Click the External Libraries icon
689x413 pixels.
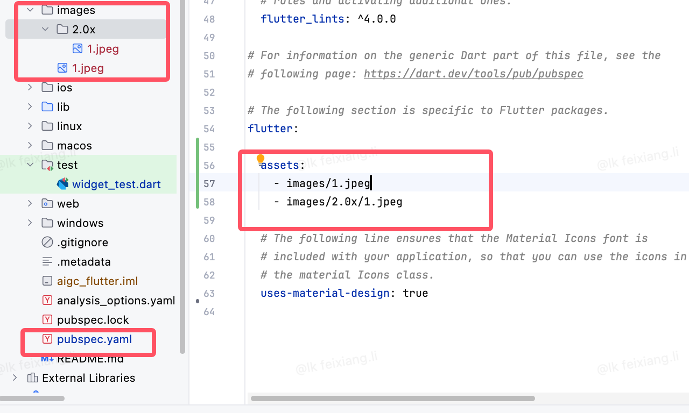click(32, 378)
